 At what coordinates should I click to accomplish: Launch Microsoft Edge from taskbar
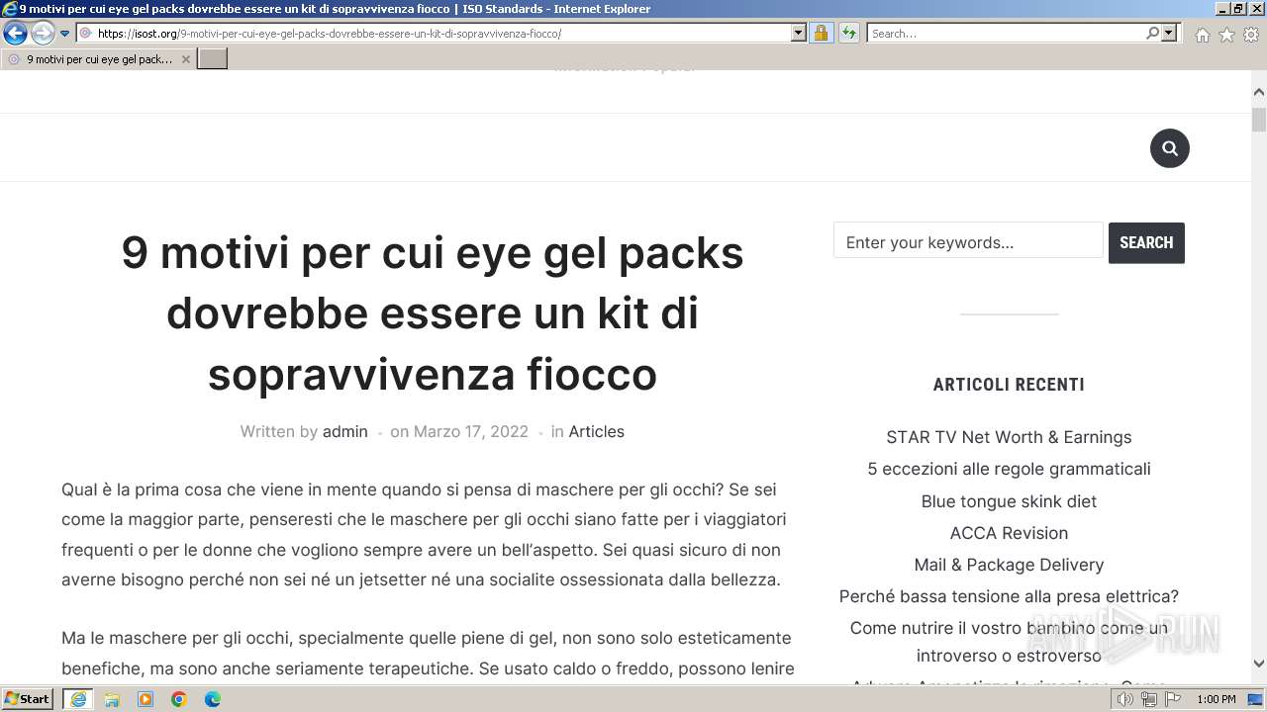coord(213,699)
